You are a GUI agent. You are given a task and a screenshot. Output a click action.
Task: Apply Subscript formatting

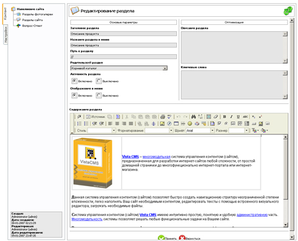[253, 116]
